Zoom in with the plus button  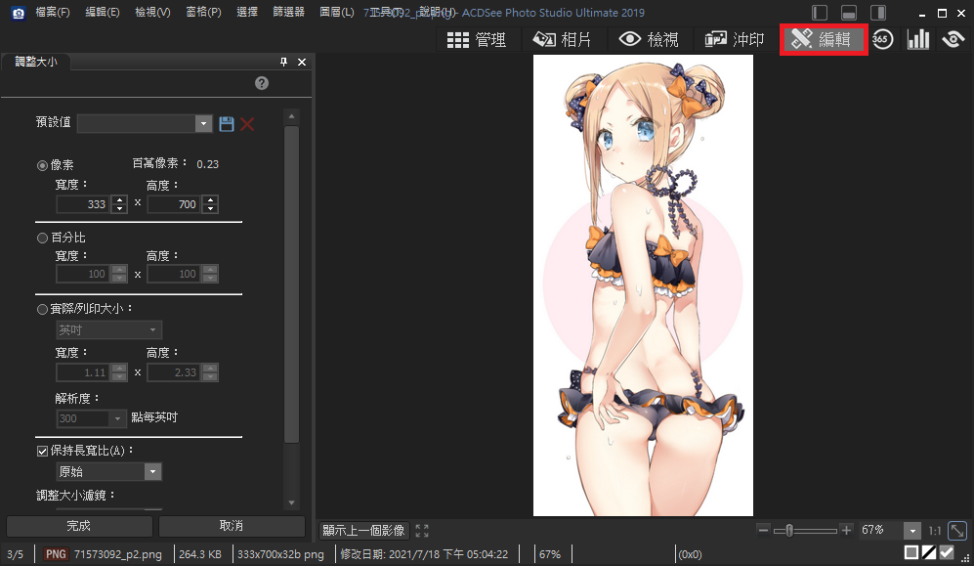tap(846, 530)
